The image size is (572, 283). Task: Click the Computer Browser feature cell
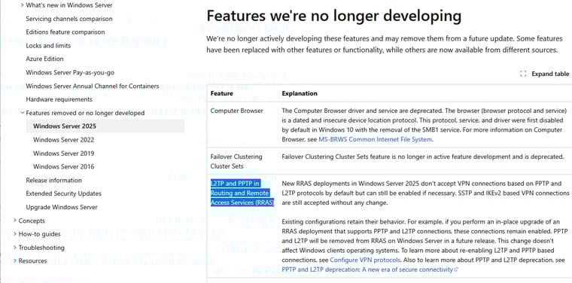[237, 111]
